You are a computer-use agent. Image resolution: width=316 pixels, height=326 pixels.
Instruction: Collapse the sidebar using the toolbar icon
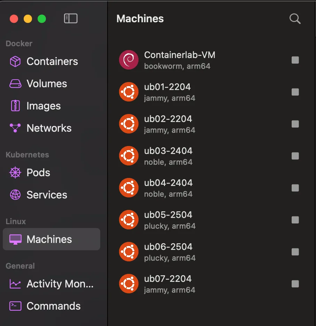tap(71, 19)
